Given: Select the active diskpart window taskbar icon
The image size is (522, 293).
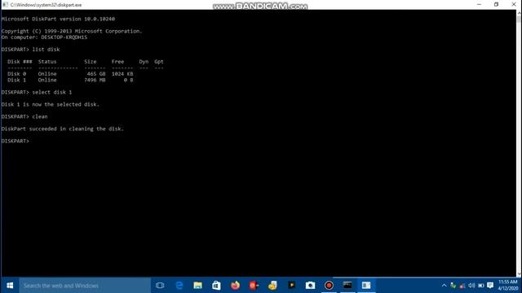Looking at the screenshot, I should (x=366, y=286).
